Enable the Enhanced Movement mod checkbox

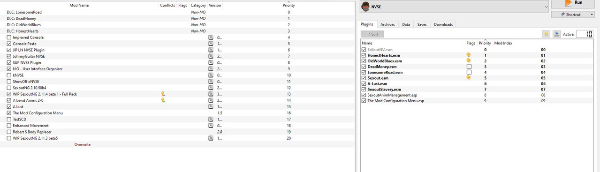[9, 126]
